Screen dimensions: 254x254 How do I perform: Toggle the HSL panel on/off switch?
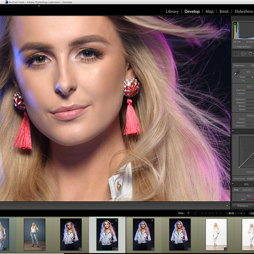tap(233, 184)
